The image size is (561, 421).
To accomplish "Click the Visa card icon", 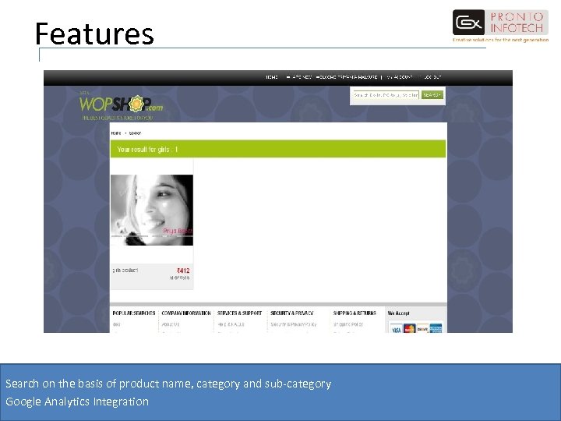I will [x=396, y=329].
